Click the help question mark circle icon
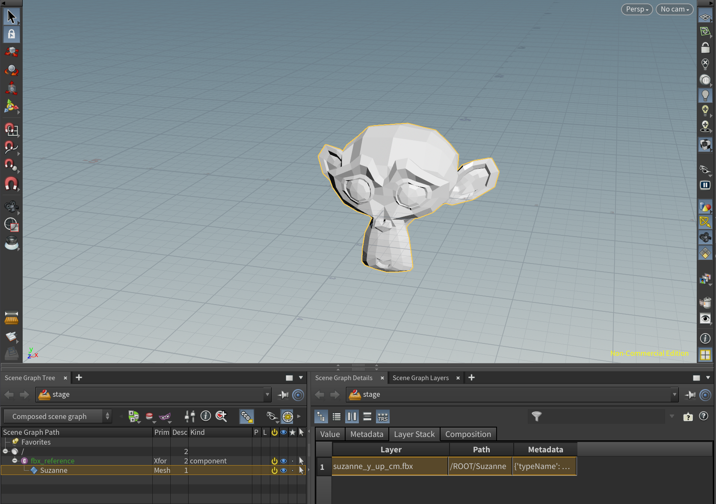This screenshot has width=716, height=504. tap(704, 416)
